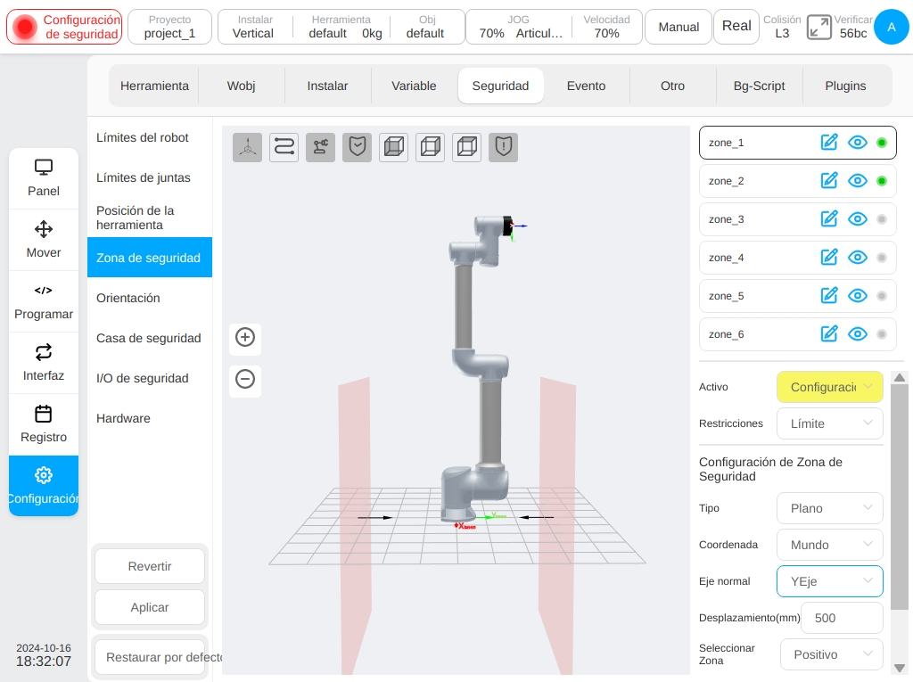Open the Seleccionar Zona dropdown showing Positivo
Screen dimensions: 913x682
tap(832, 654)
